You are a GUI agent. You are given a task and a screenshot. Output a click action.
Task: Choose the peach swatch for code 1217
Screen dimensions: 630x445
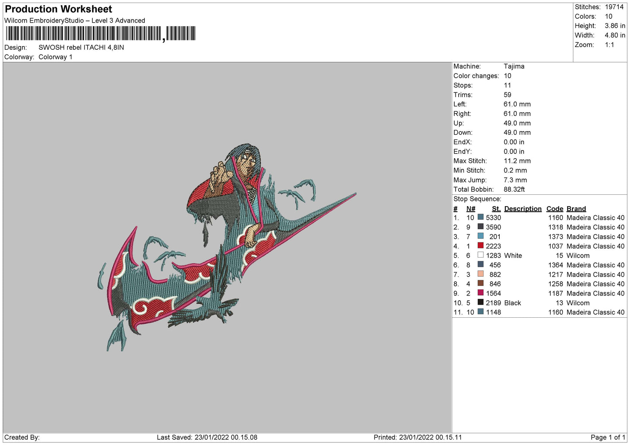[x=480, y=274]
